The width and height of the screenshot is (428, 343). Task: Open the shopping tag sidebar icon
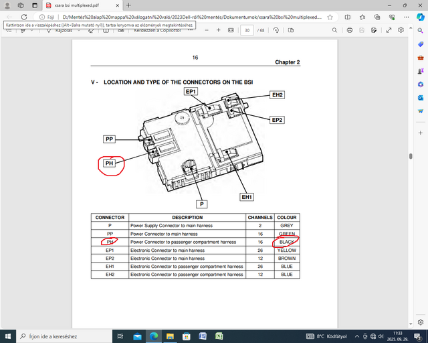421,44
